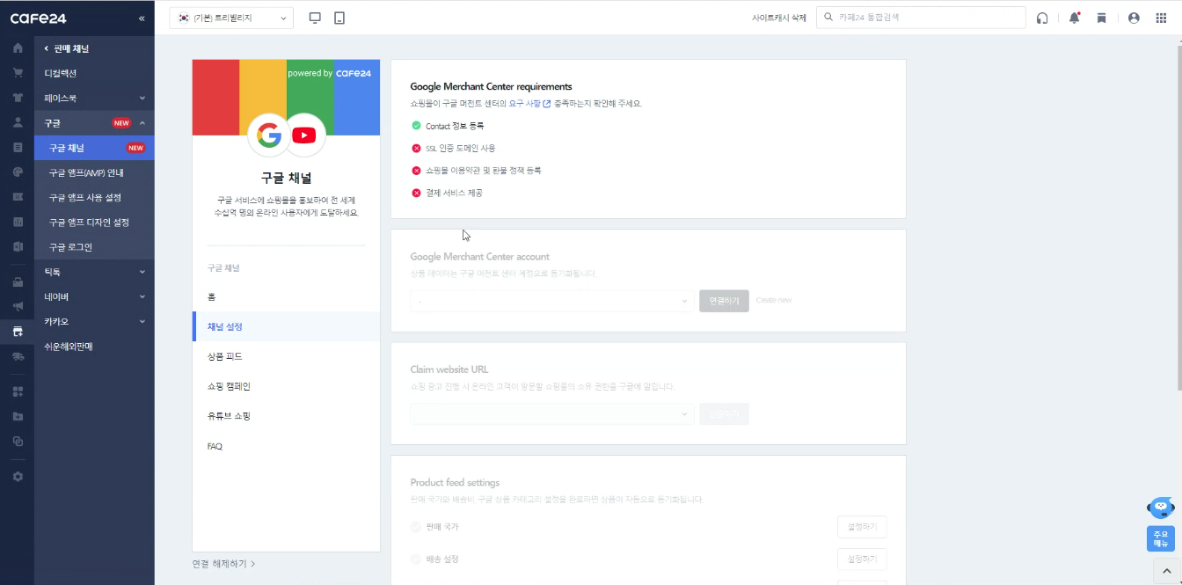The height and width of the screenshot is (585, 1182).
Task: Click the Claim website URL action button
Action: coord(724,413)
